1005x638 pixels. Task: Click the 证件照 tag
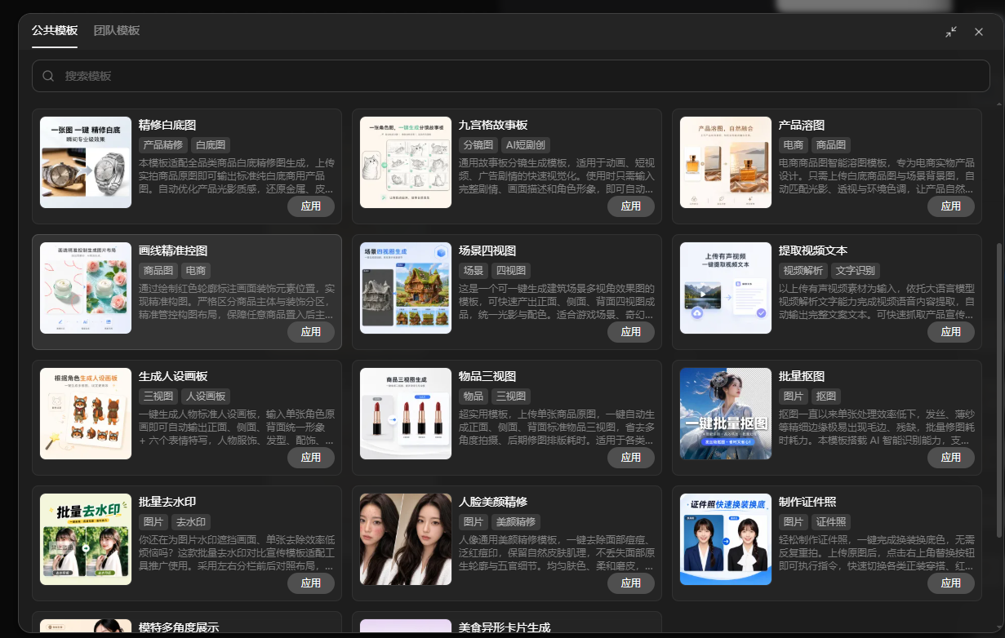click(831, 522)
